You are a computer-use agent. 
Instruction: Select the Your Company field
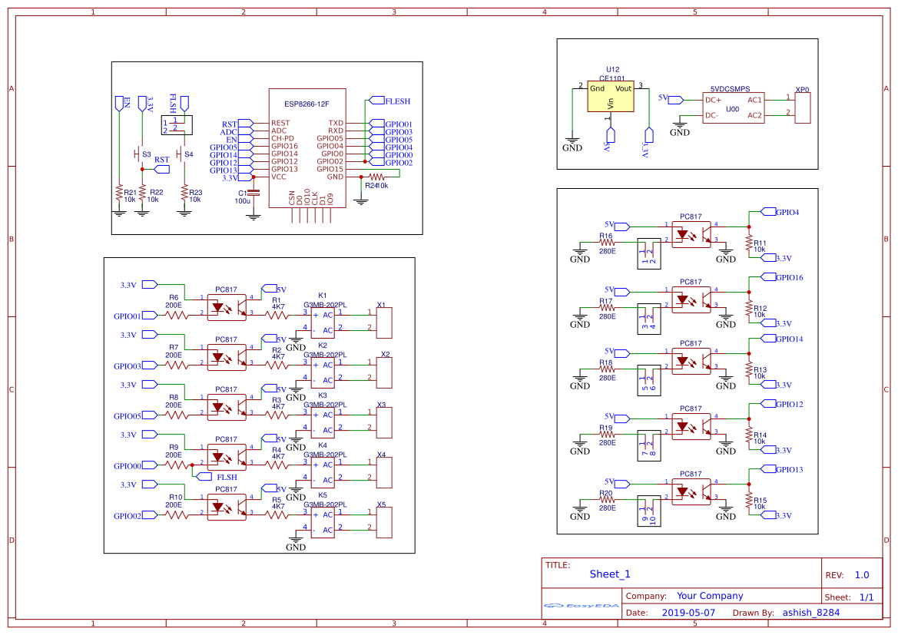click(710, 596)
